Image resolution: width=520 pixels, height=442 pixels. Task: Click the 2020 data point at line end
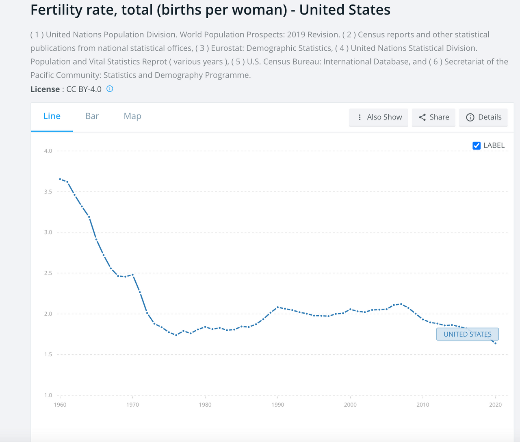tap(496, 343)
